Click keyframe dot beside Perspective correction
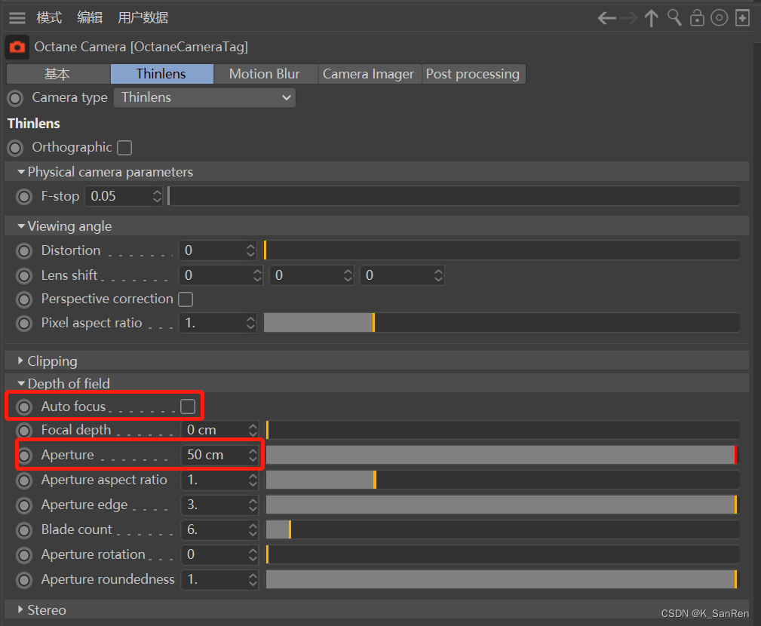 click(24, 300)
